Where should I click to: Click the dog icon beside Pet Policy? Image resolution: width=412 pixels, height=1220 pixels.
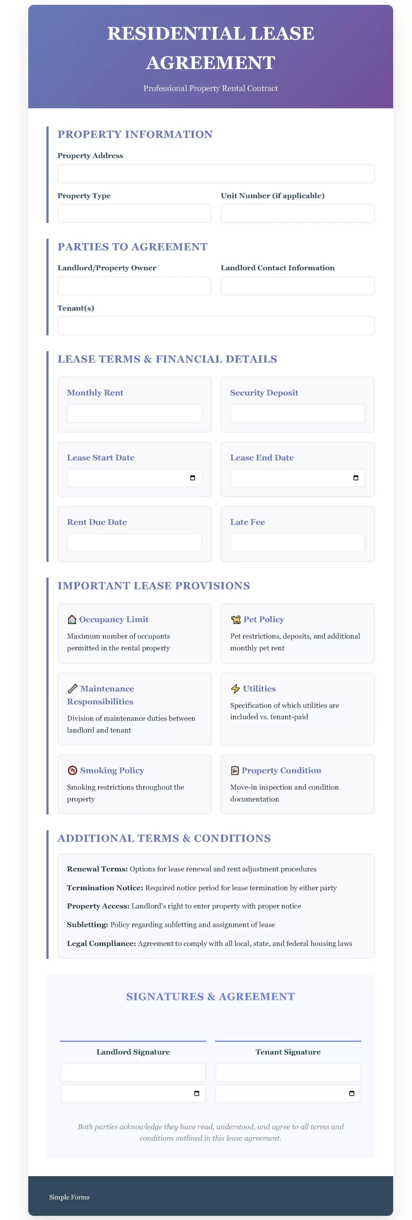point(235,620)
